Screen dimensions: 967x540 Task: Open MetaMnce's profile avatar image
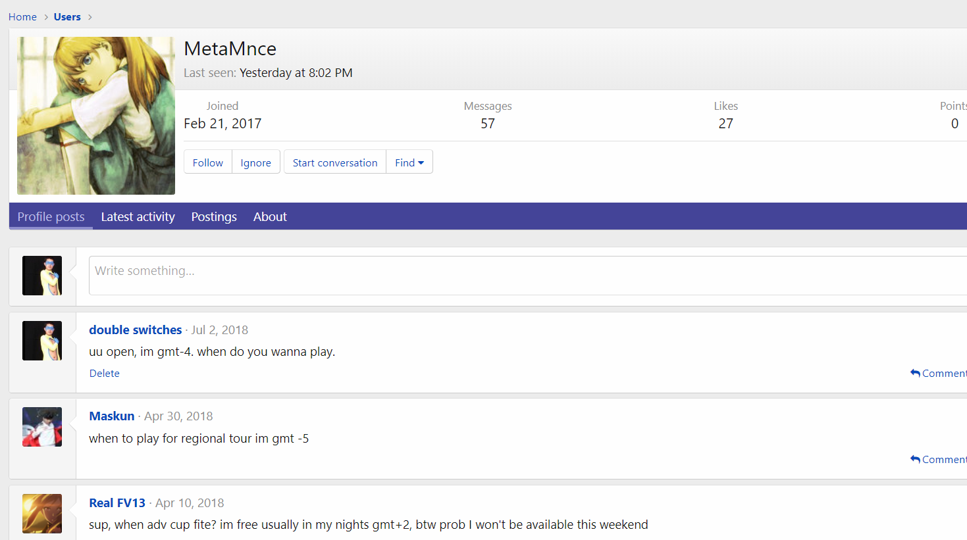[96, 116]
